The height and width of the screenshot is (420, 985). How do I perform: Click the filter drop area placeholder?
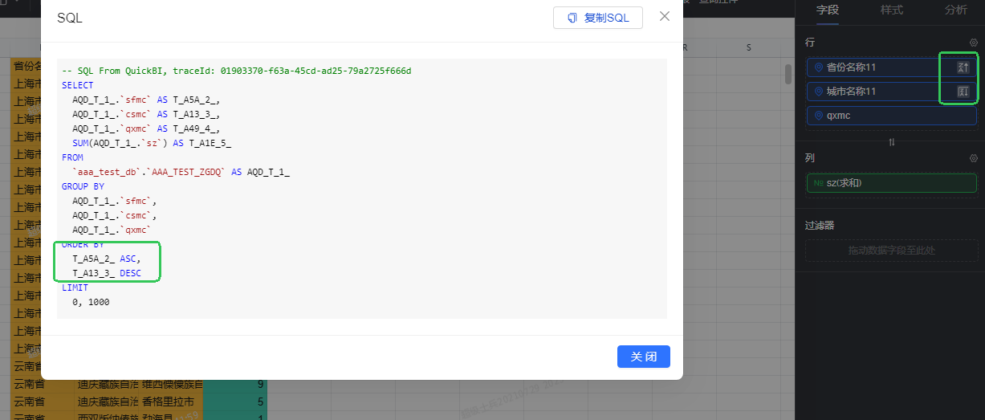coord(891,251)
